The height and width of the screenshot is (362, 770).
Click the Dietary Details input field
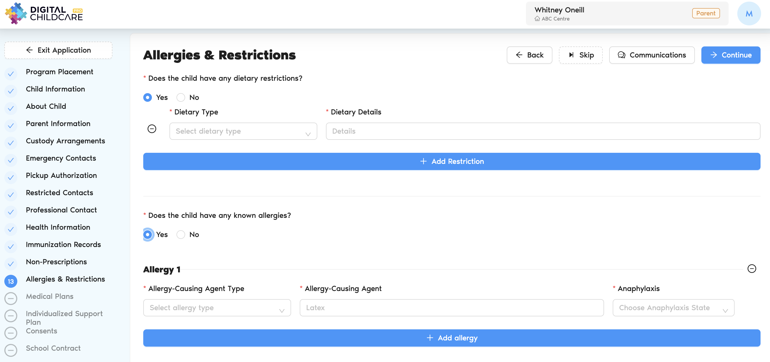point(543,131)
